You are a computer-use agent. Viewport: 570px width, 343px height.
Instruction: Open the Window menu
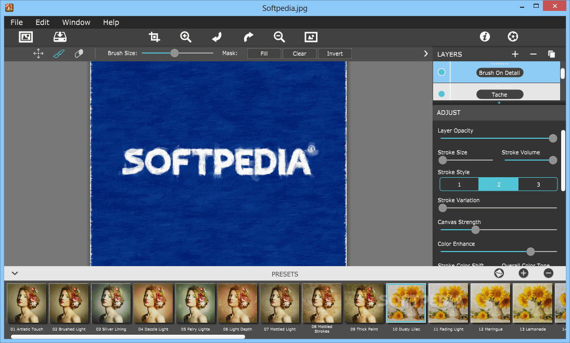76,22
